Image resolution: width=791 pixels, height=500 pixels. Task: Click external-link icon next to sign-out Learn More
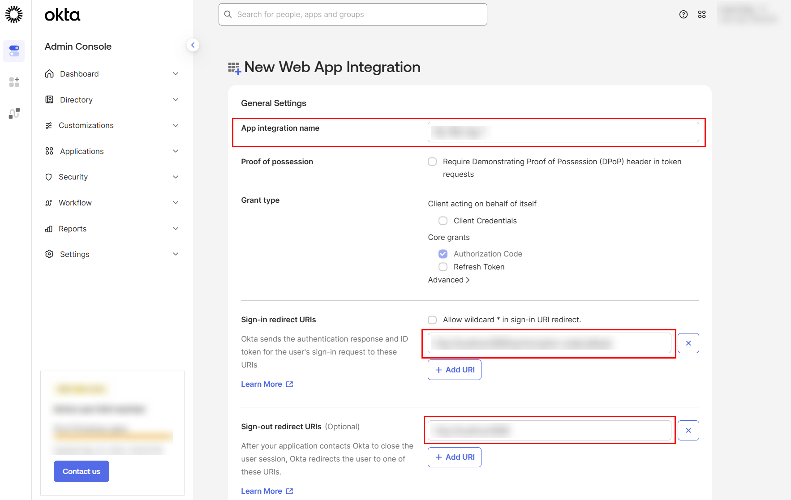(289, 491)
